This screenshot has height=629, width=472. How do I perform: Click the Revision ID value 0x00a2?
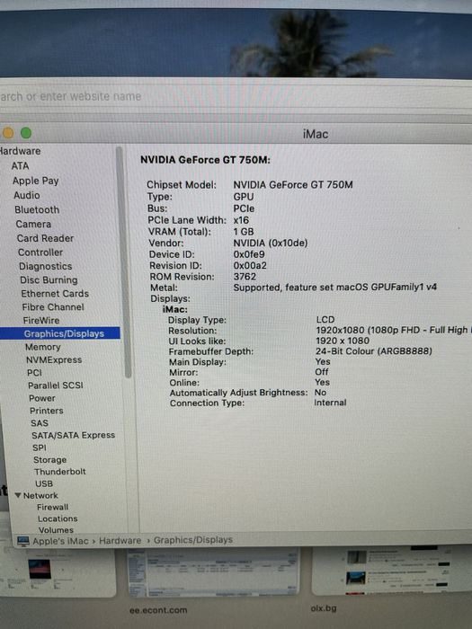point(250,266)
